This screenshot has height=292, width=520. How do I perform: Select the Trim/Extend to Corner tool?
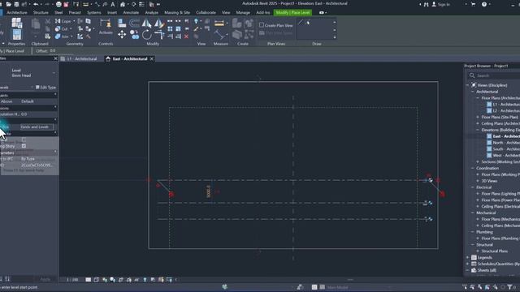tap(159, 34)
